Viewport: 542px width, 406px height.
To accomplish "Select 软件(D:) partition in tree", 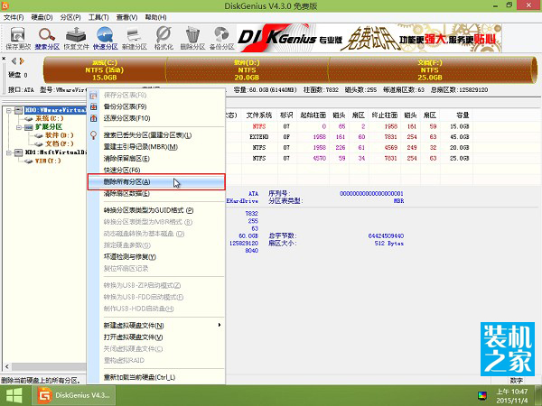I will coord(59,135).
